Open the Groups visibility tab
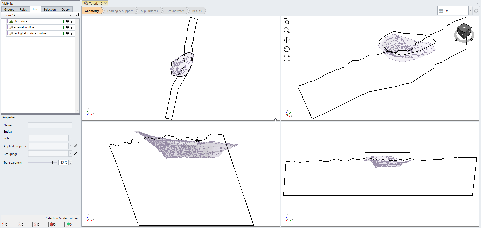 coord(9,10)
